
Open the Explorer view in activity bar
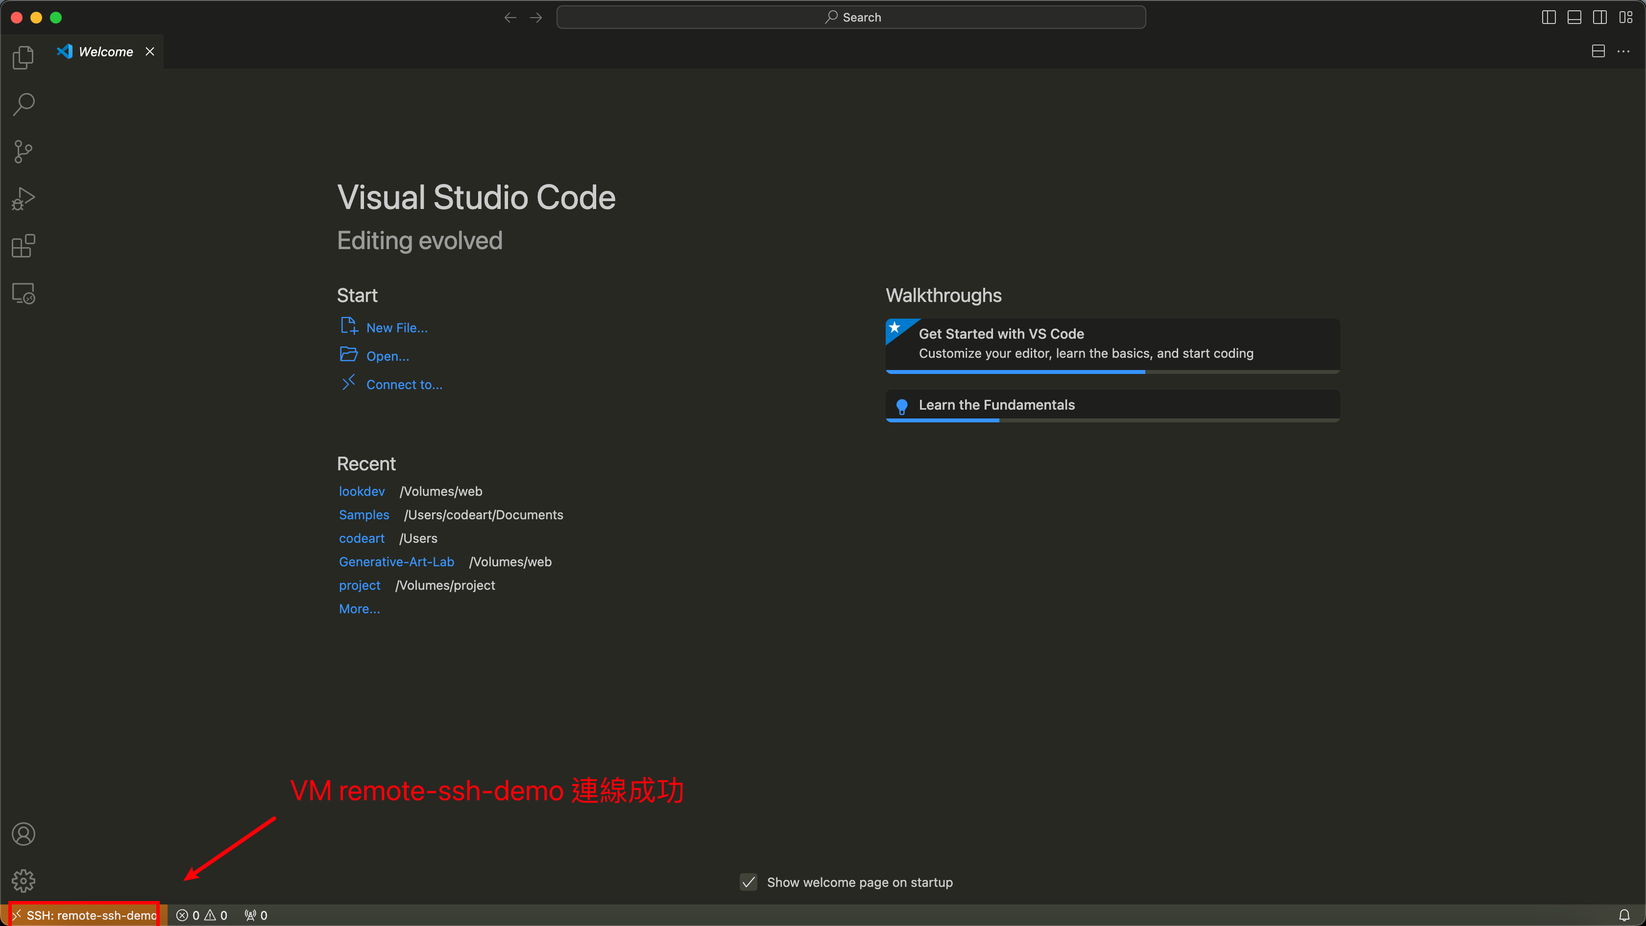click(x=23, y=57)
